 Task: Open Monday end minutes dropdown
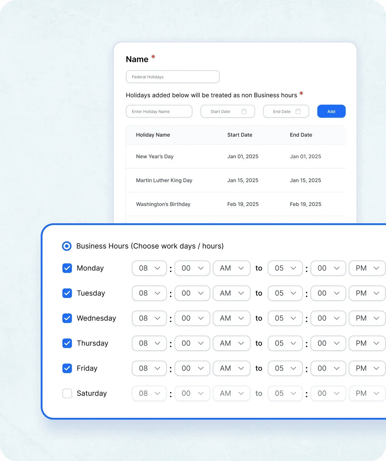(328, 268)
